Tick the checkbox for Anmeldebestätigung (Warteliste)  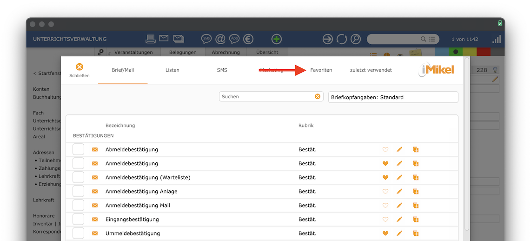tap(78, 177)
